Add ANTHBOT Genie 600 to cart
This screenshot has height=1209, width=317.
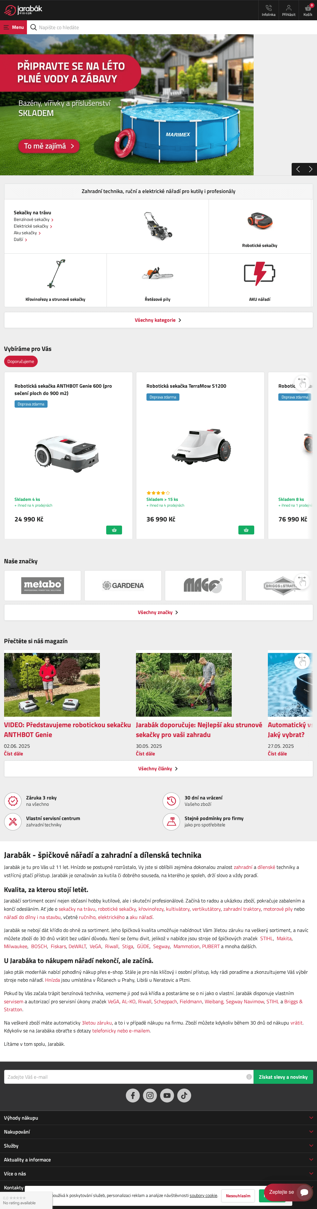(114, 530)
